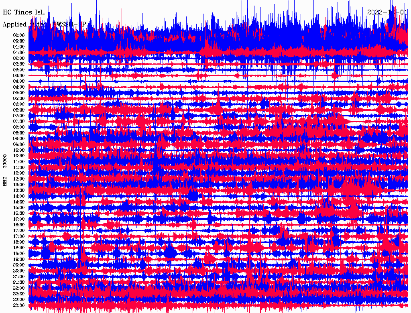Select the 19:00 time label
This screenshot has width=411, height=313.
click(x=19, y=254)
